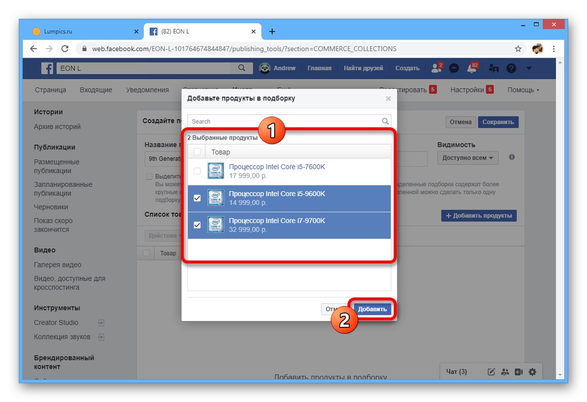The height and width of the screenshot is (402, 587).
Task: Click the new message compose icon
Action: pos(491,371)
